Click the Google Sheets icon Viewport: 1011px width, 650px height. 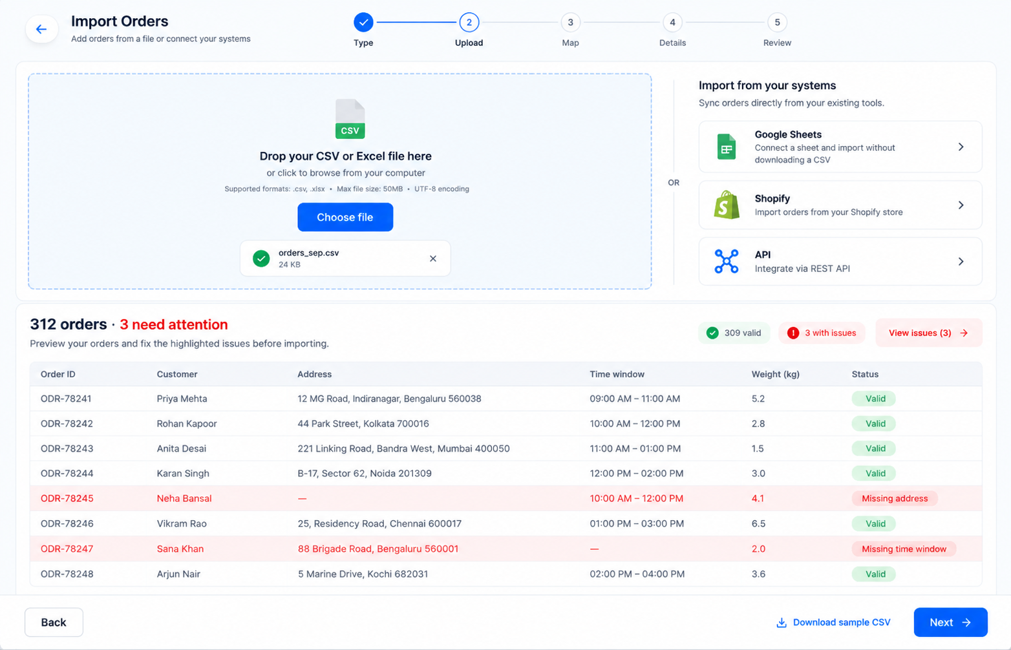727,147
